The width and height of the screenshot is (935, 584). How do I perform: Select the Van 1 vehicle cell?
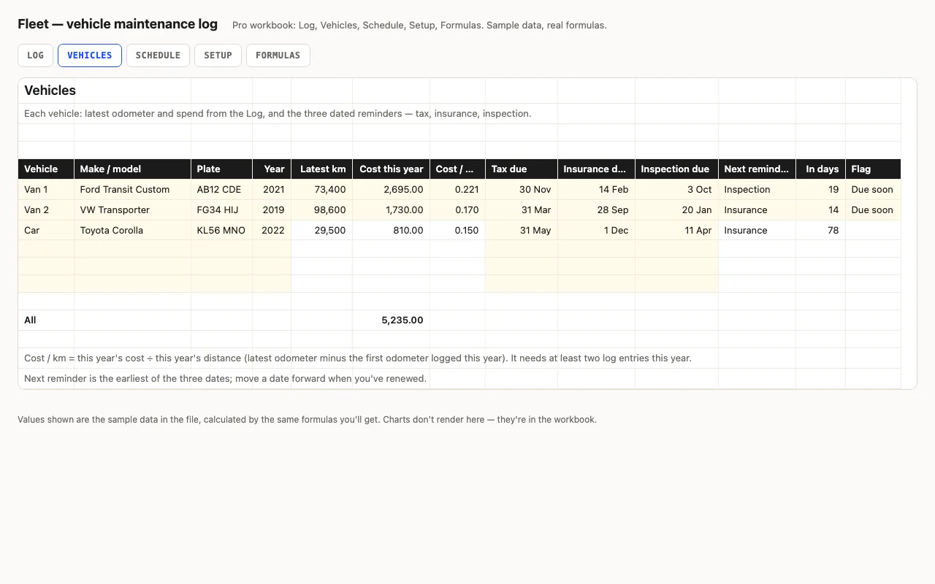46,189
